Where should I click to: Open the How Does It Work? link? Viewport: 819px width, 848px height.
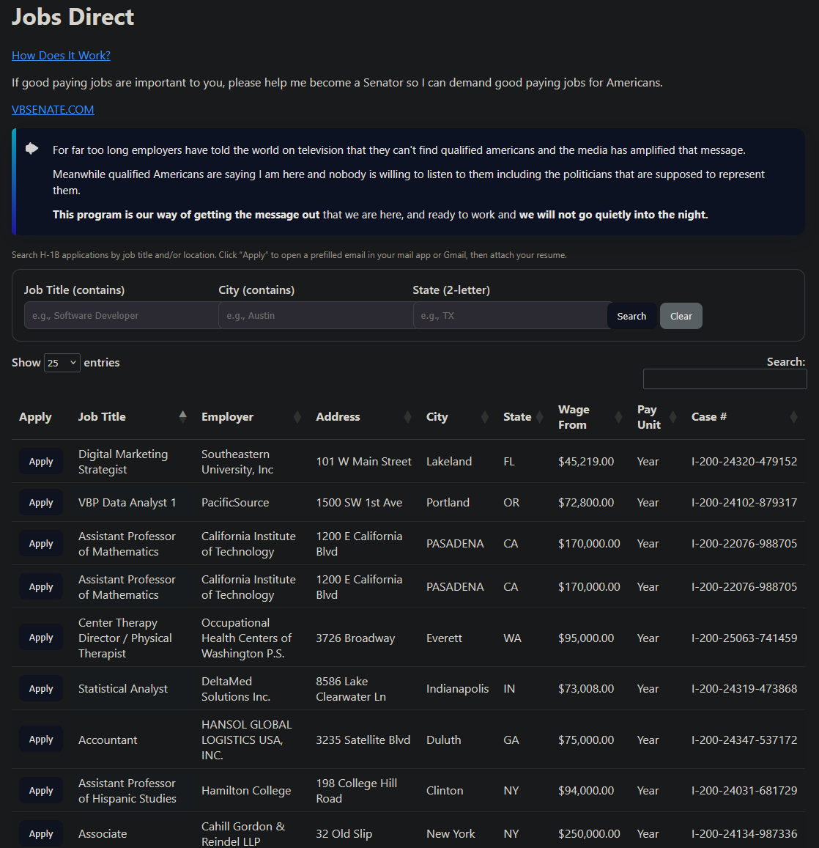tap(61, 55)
